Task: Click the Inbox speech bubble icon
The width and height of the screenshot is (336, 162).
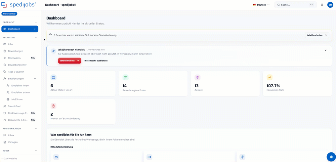Action: [x=5, y=135]
